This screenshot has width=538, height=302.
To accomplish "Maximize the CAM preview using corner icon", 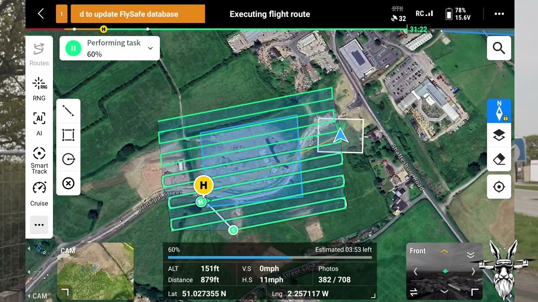I will (x=64, y=292).
